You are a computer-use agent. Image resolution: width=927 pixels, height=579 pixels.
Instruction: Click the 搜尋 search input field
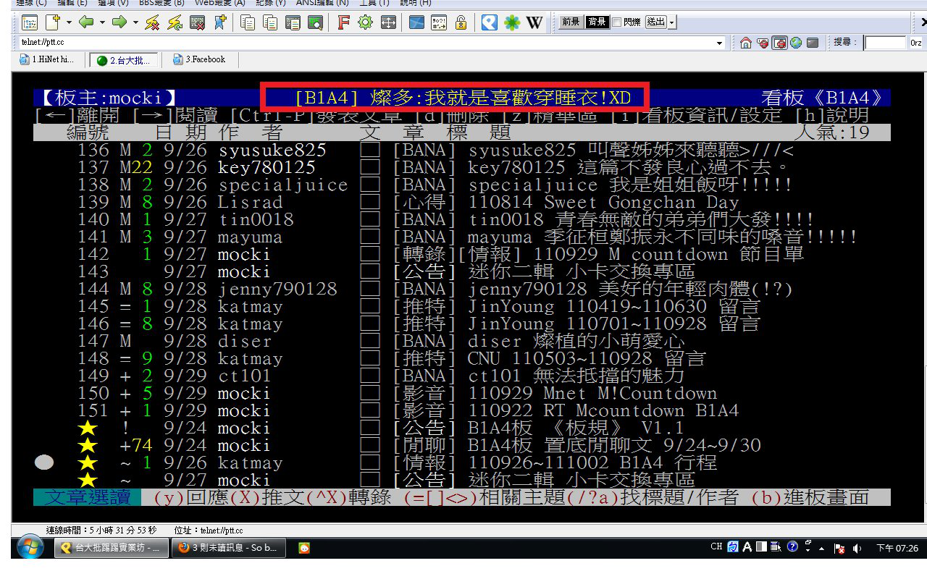(x=884, y=43)
